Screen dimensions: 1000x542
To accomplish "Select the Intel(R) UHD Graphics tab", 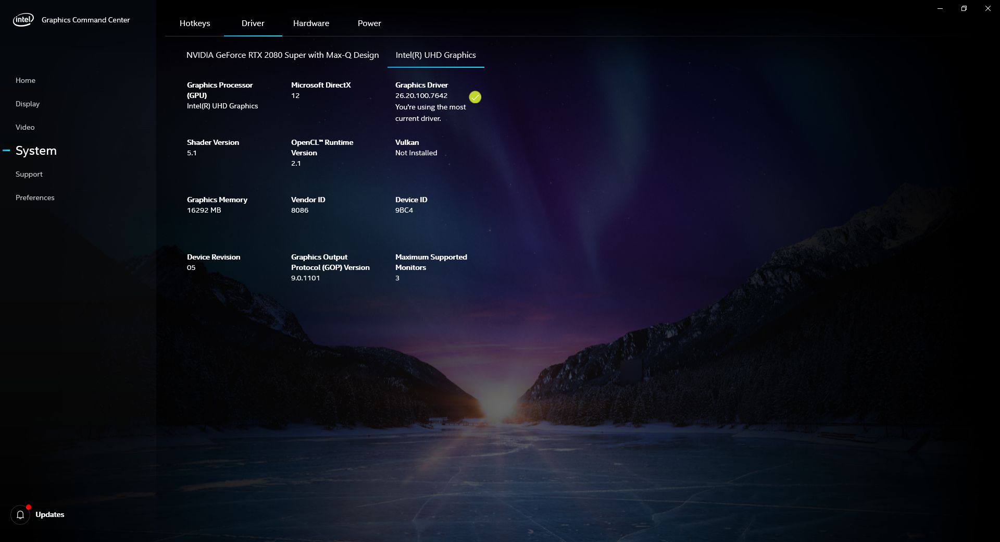I will tap(436, 55).
